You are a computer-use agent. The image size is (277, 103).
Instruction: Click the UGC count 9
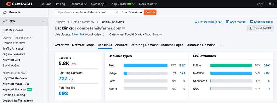[268, 89]
